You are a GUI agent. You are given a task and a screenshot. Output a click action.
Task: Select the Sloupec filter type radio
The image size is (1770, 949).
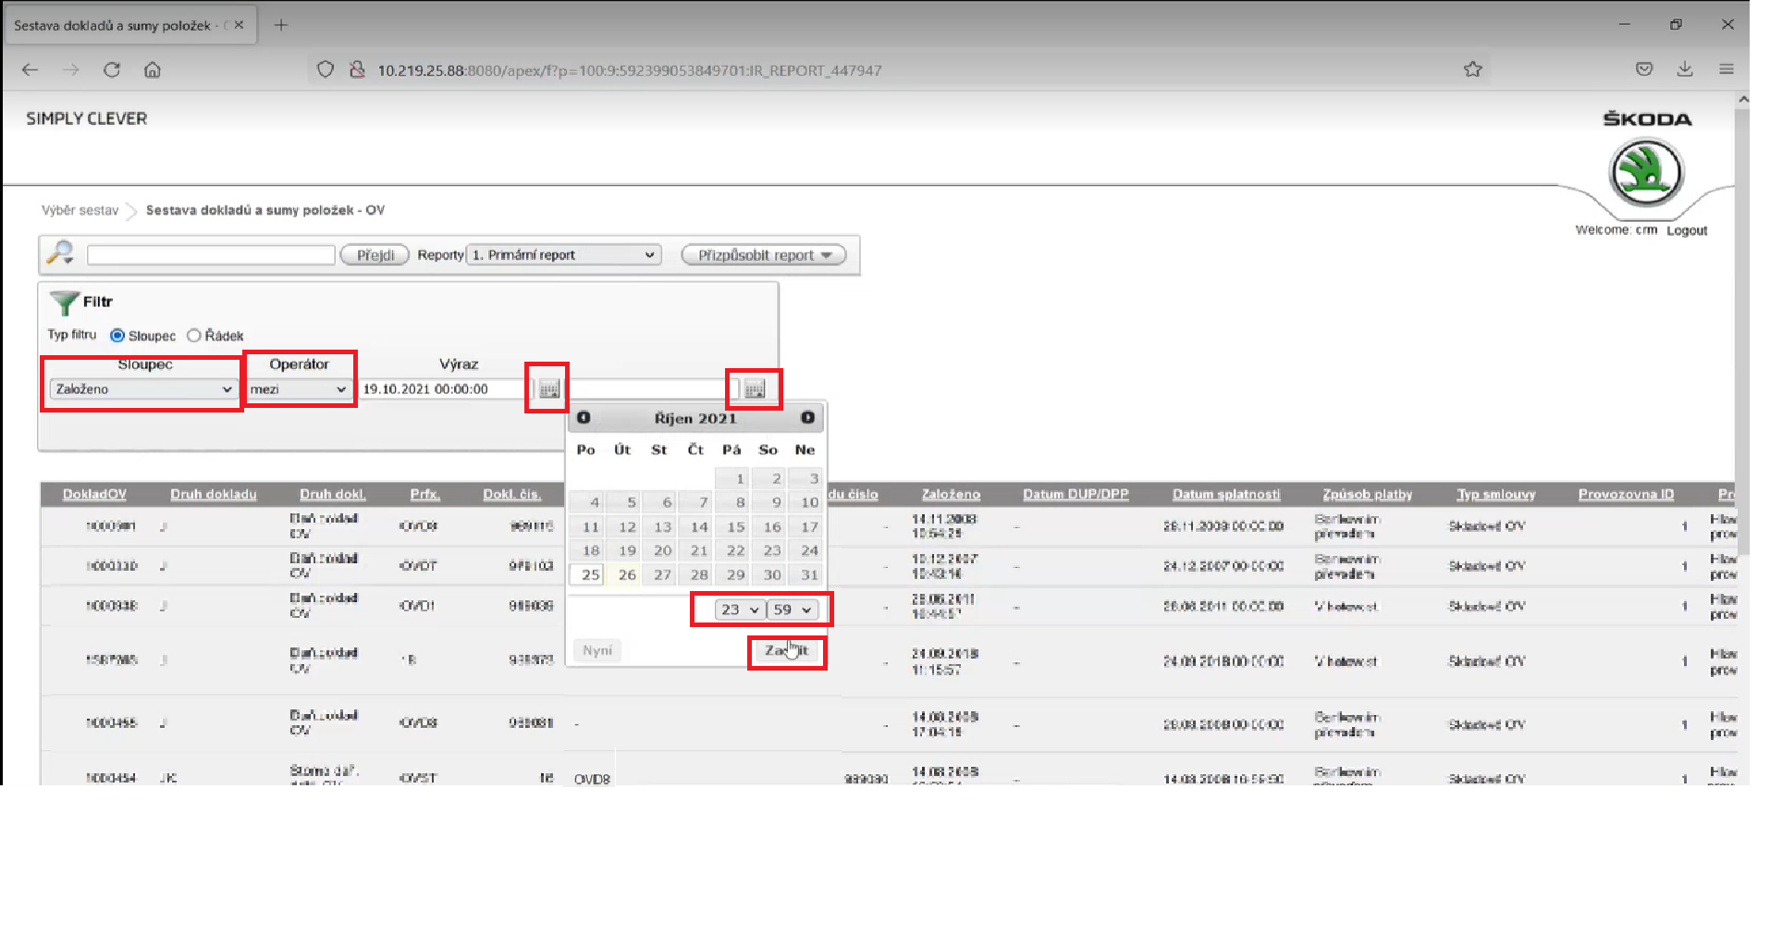click(117, 336)
